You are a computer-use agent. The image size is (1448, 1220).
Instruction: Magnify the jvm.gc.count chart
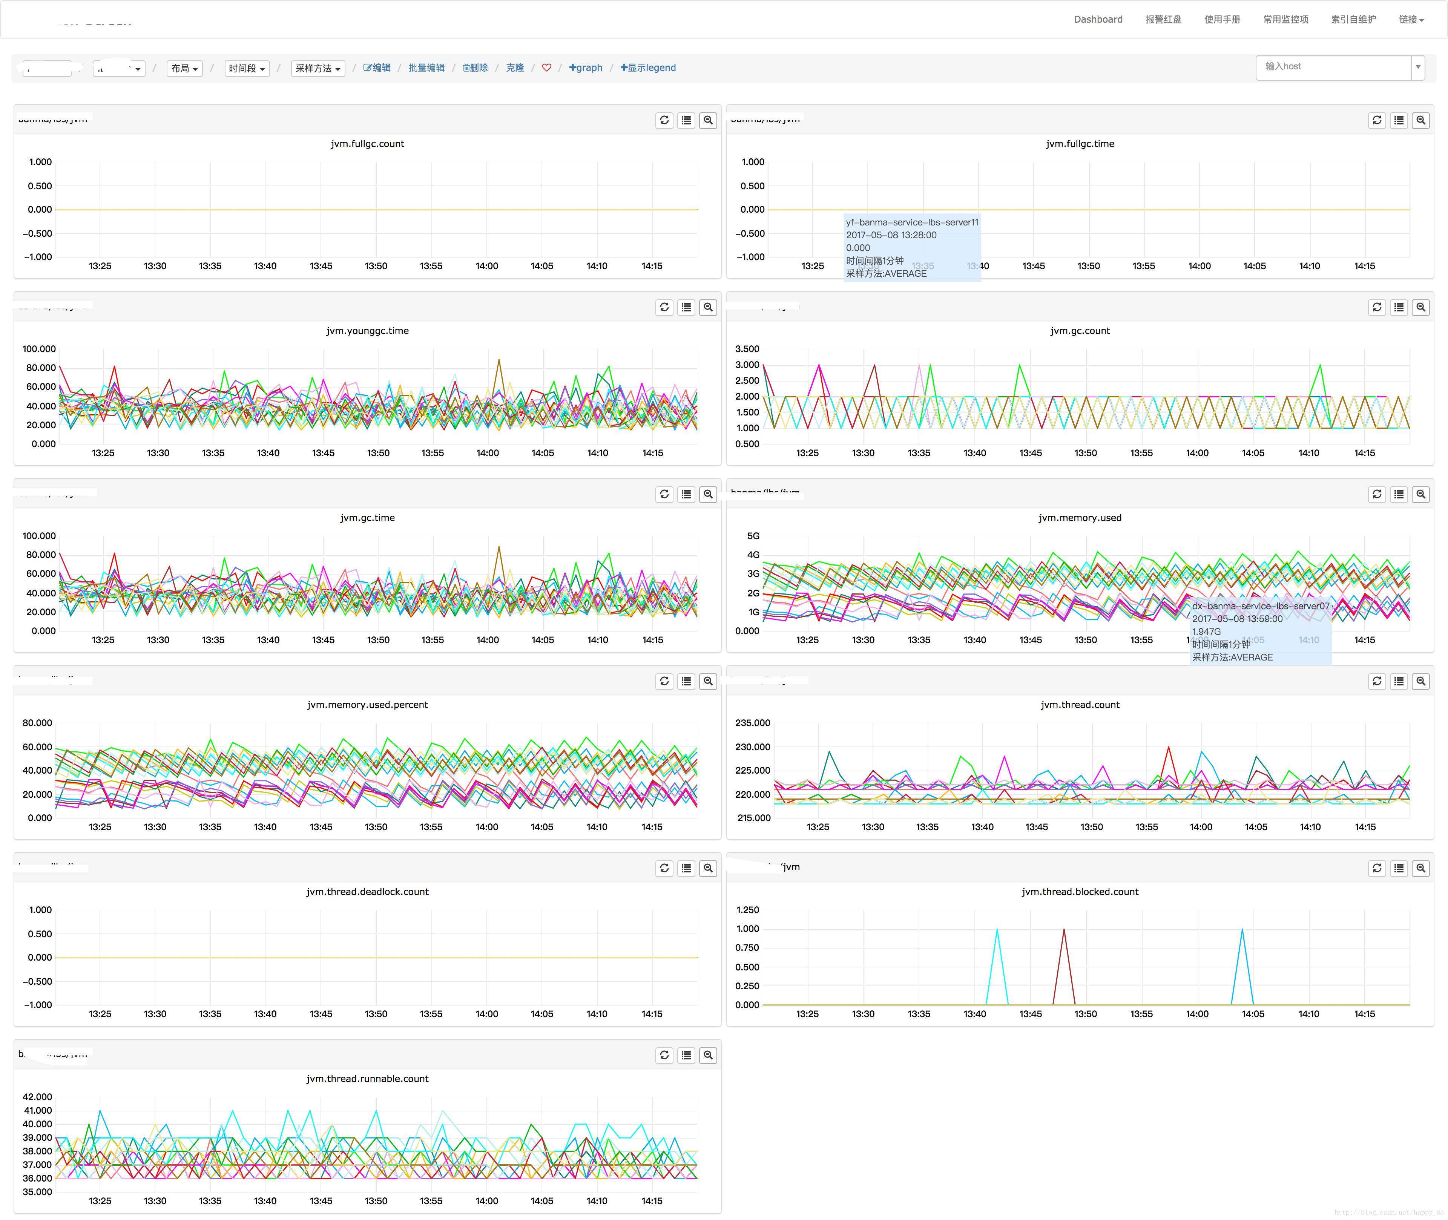[1420, 307]
